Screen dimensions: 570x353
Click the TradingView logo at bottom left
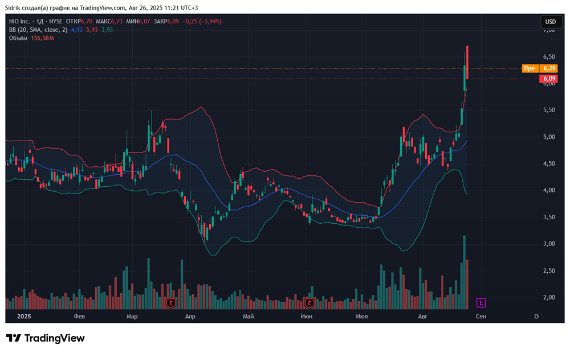(x=46, y=338)
